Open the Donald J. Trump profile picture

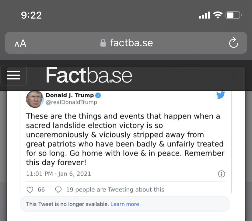(x=35, y=99)
